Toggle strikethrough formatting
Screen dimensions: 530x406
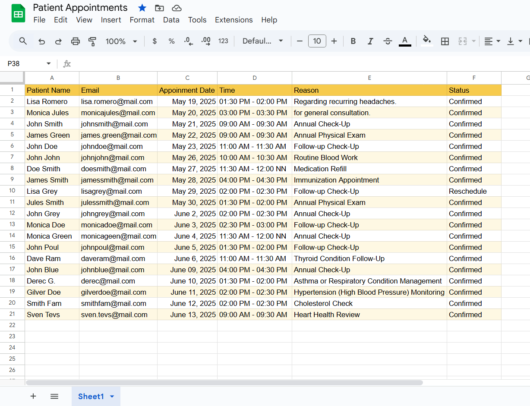click(388, 41)
